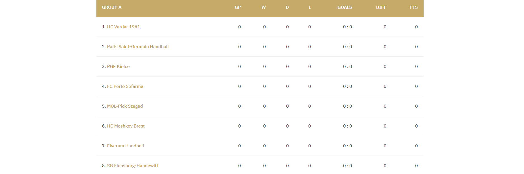This screenshot has width=524, height=174.
Task: Open MOL-Pick Szeged team link
Action: 125,106
